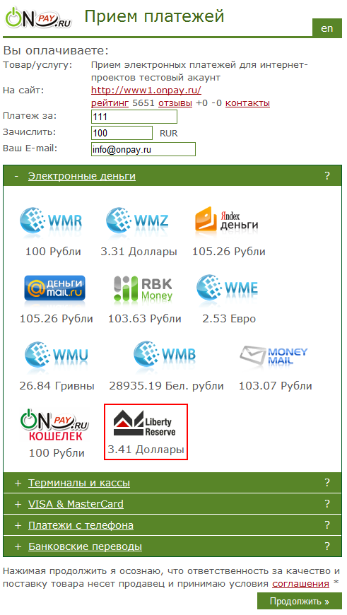Open help for Банковские переводы
Image resolution: width=347 pixels, height=615 pixels.
[327, 546]
